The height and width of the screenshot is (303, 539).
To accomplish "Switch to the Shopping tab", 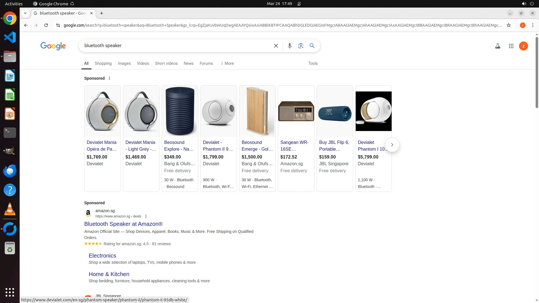I will point(103,63).
